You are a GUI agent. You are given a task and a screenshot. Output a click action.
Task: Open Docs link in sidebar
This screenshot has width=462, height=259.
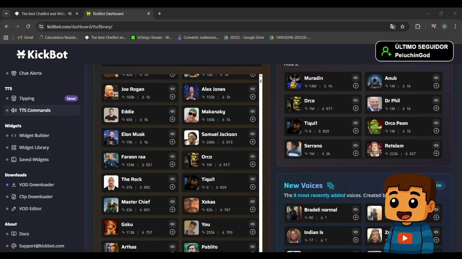click(x=24, y=234)
